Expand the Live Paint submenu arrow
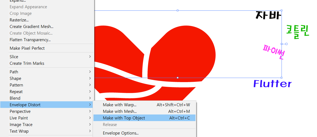This screenshot has width=317, height=137. point(90,118)
